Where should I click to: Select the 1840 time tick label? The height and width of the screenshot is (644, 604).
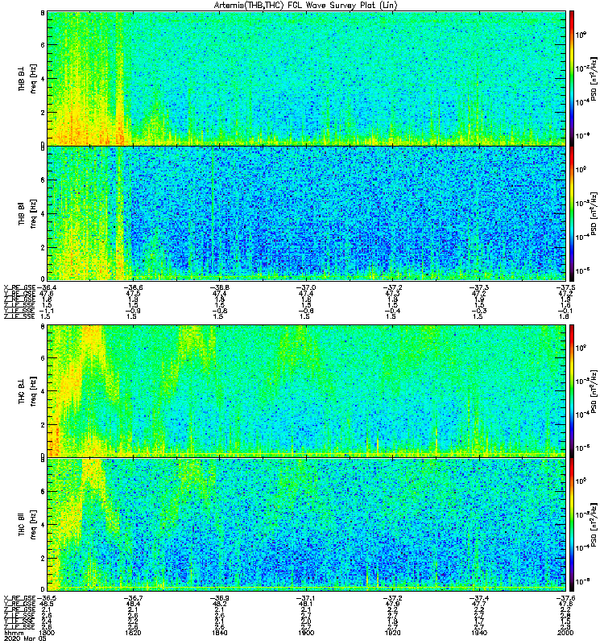pos(219,633)
